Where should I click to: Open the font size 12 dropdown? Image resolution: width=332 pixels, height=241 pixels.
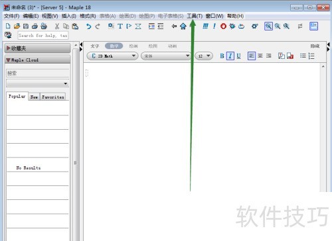(x=204, y=56)
